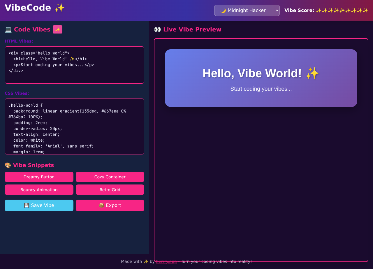The width and height of the screenshot is (373, 269).
Task: Click the eyes icon in Live Vibe Preview
Action: click(x=157, y=29)
